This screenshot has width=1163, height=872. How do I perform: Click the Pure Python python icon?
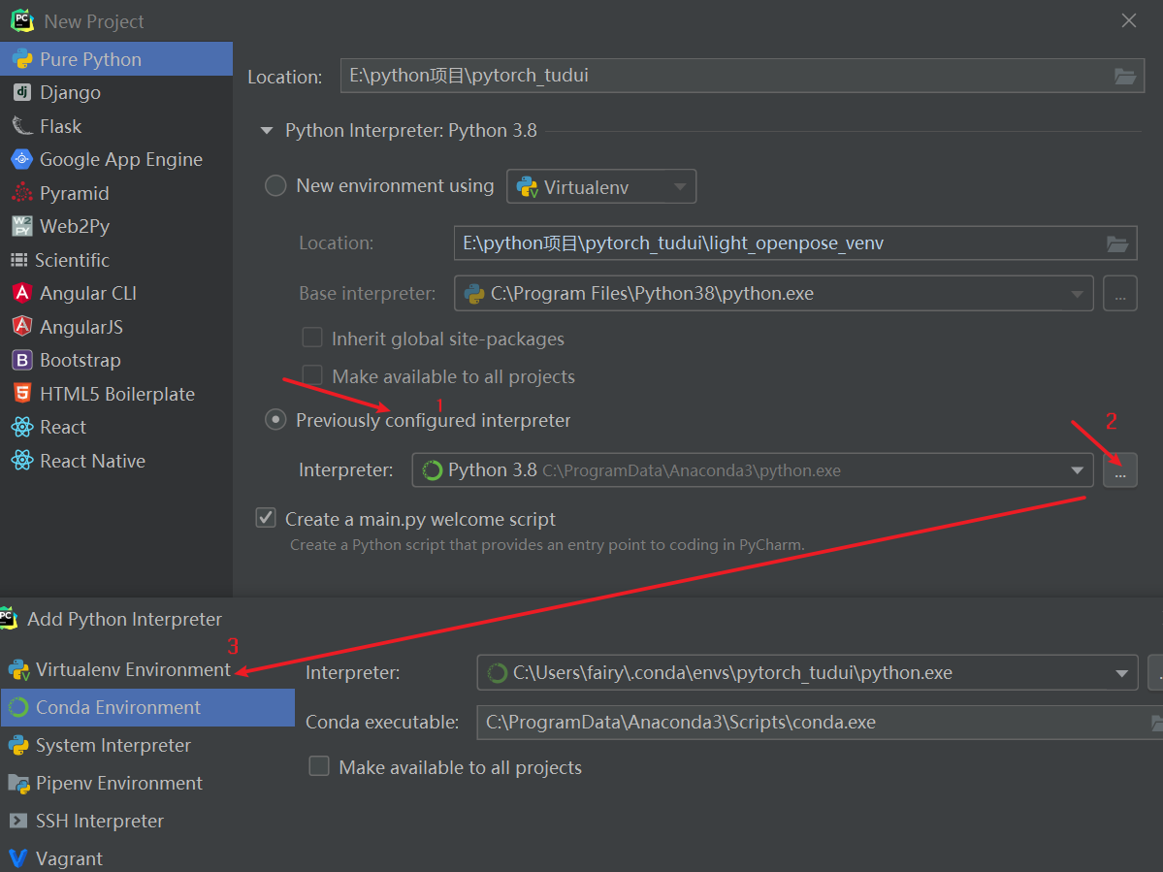pyautogui.click(x=22, y=58)
